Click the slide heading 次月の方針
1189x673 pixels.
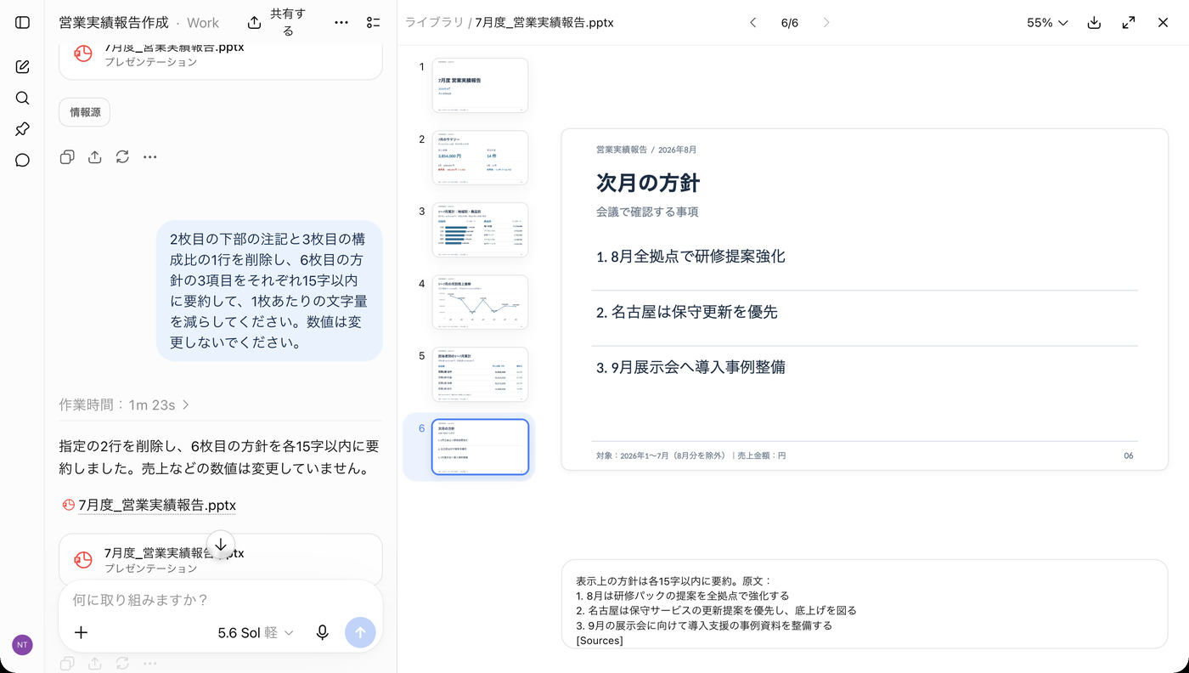pyautogui.click(x=648, y=183)
